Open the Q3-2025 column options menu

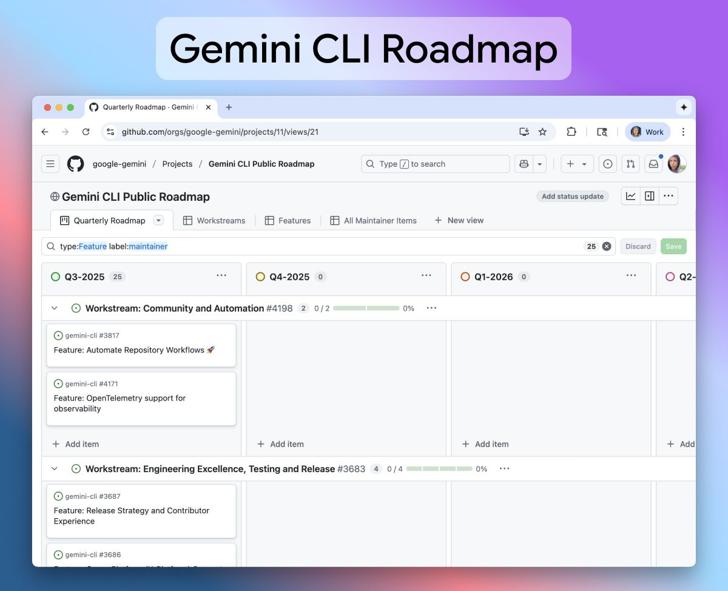221,276
